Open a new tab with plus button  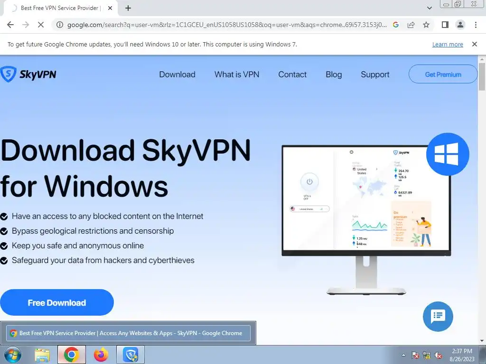pyautogui.click(x=128, y=8)
